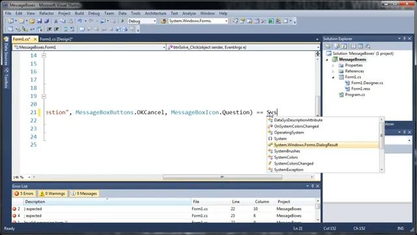Toggle the 5 Errors filter button
Screen dimensions: 417x235
pos(24,194)
